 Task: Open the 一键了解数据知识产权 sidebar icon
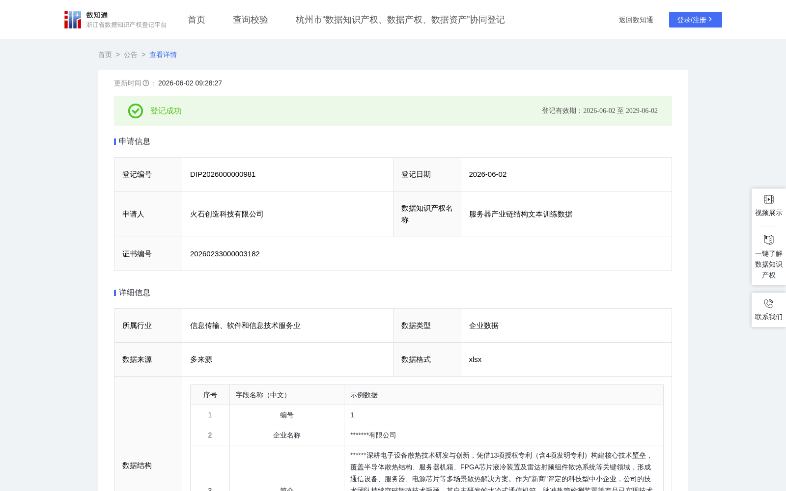pos(769,240)
